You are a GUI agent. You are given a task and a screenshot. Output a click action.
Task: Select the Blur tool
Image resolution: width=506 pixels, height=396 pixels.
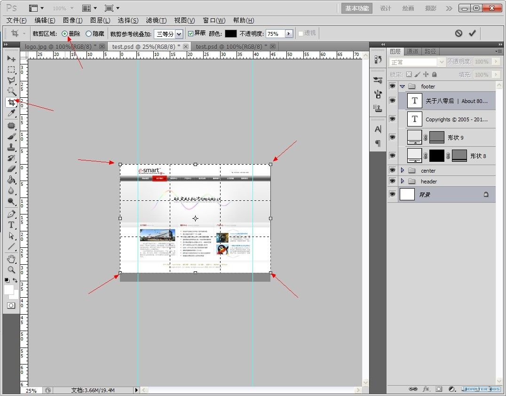(11, 191)
